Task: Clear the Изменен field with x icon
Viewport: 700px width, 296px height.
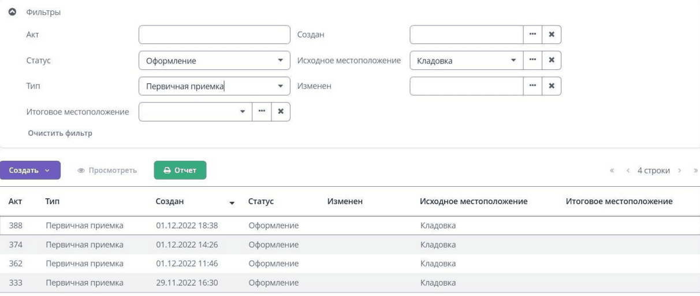Action: click(552, 86)
